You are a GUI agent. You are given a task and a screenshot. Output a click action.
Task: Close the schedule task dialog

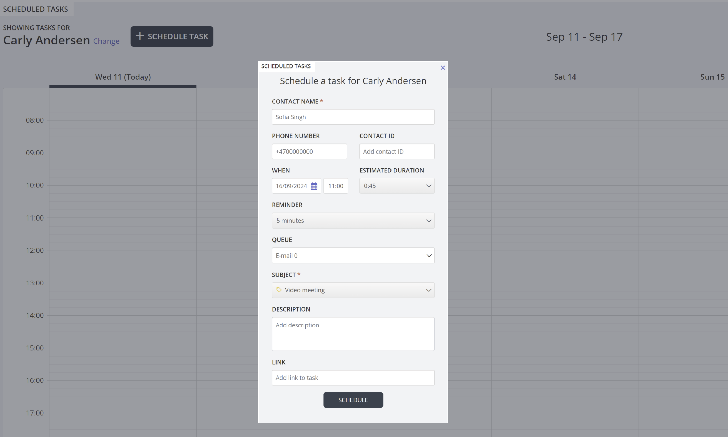pos(443,68)
